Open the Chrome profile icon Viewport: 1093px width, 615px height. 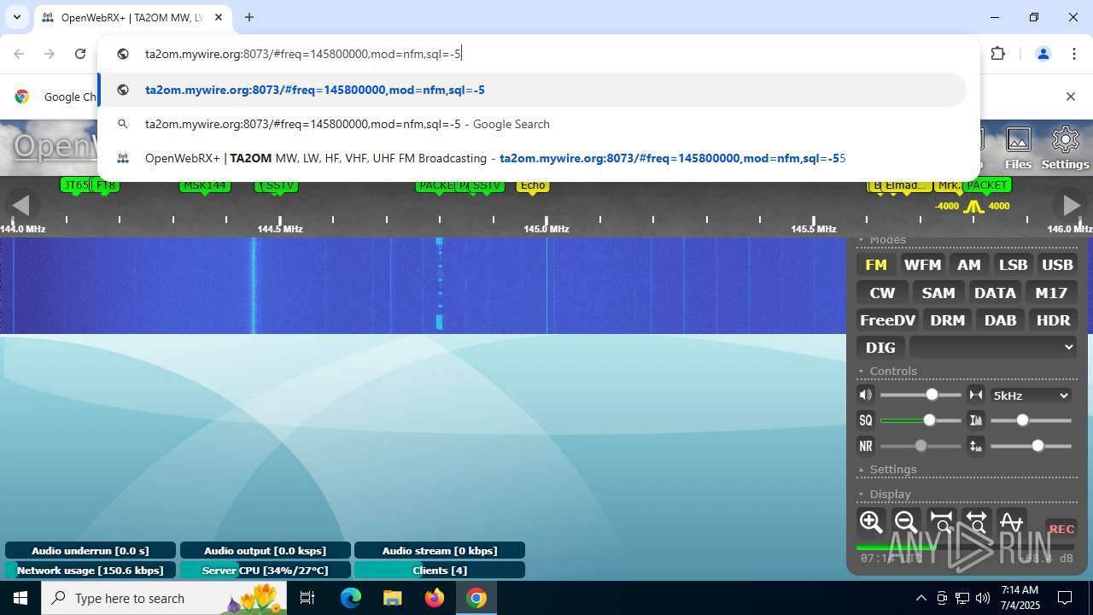pos(1043,54)
